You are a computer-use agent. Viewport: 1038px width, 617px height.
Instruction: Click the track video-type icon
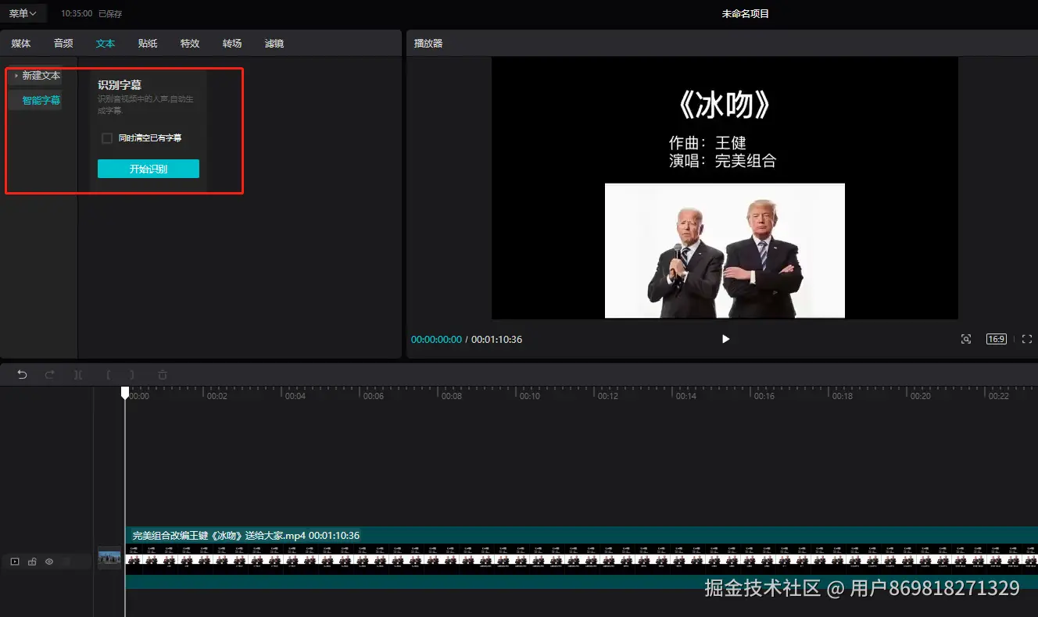pos(15,562)
